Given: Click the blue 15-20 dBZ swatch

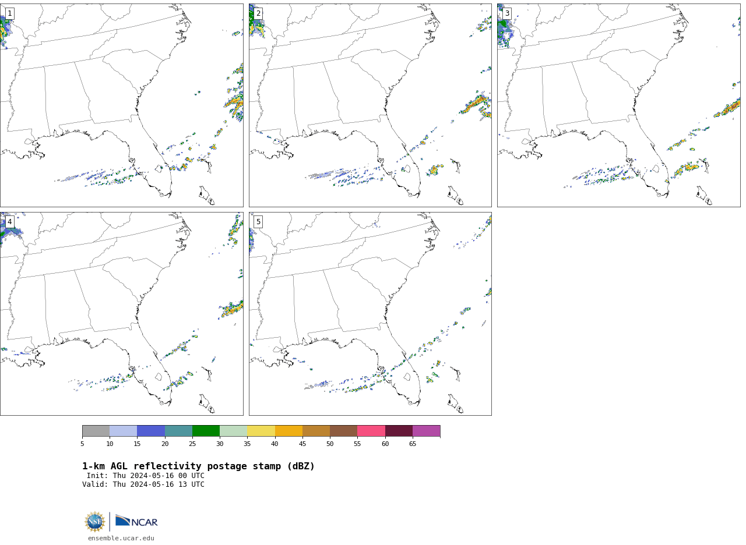Looking at the screenshot, I should (151, 431).
